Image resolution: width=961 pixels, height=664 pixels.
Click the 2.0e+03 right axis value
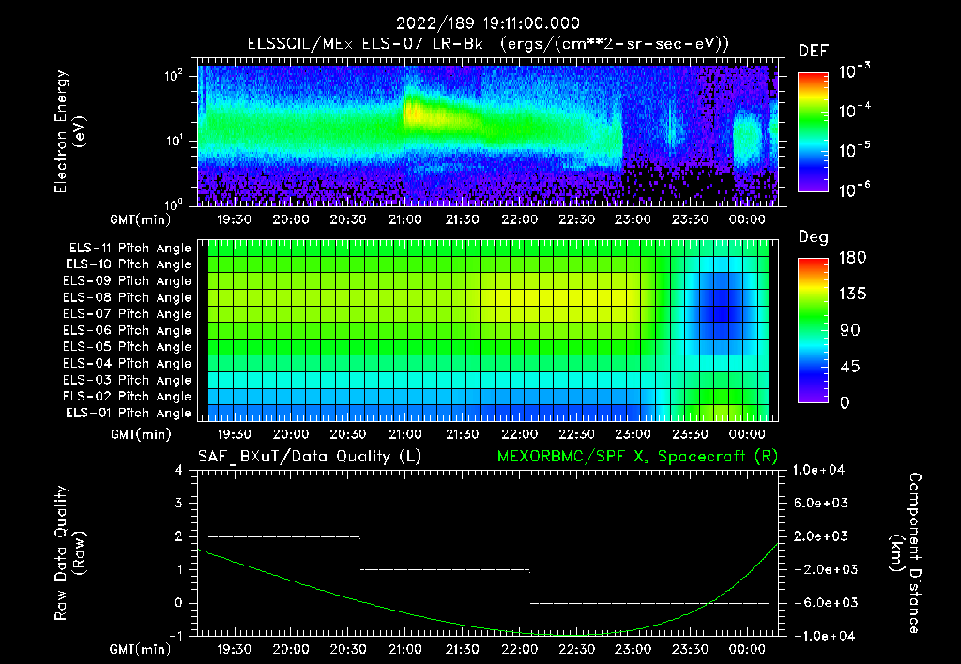pos(820,536)
